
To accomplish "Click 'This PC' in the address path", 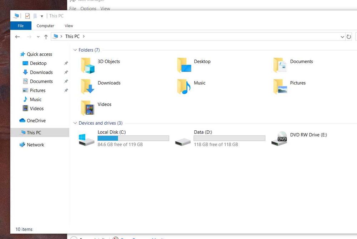I will pyautogui.click(x=72, y=36).
